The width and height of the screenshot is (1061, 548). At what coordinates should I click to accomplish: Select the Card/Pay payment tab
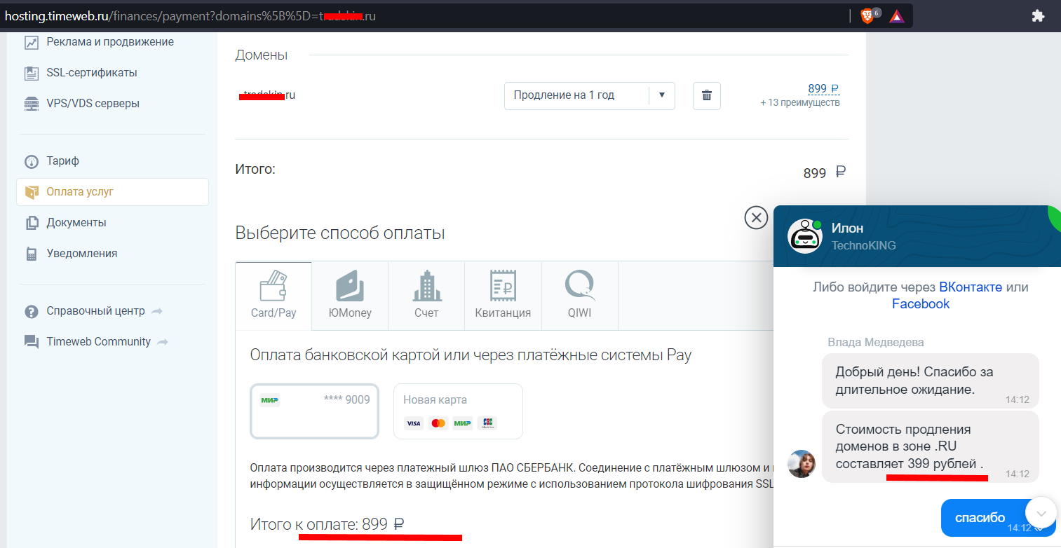(273, 296)
